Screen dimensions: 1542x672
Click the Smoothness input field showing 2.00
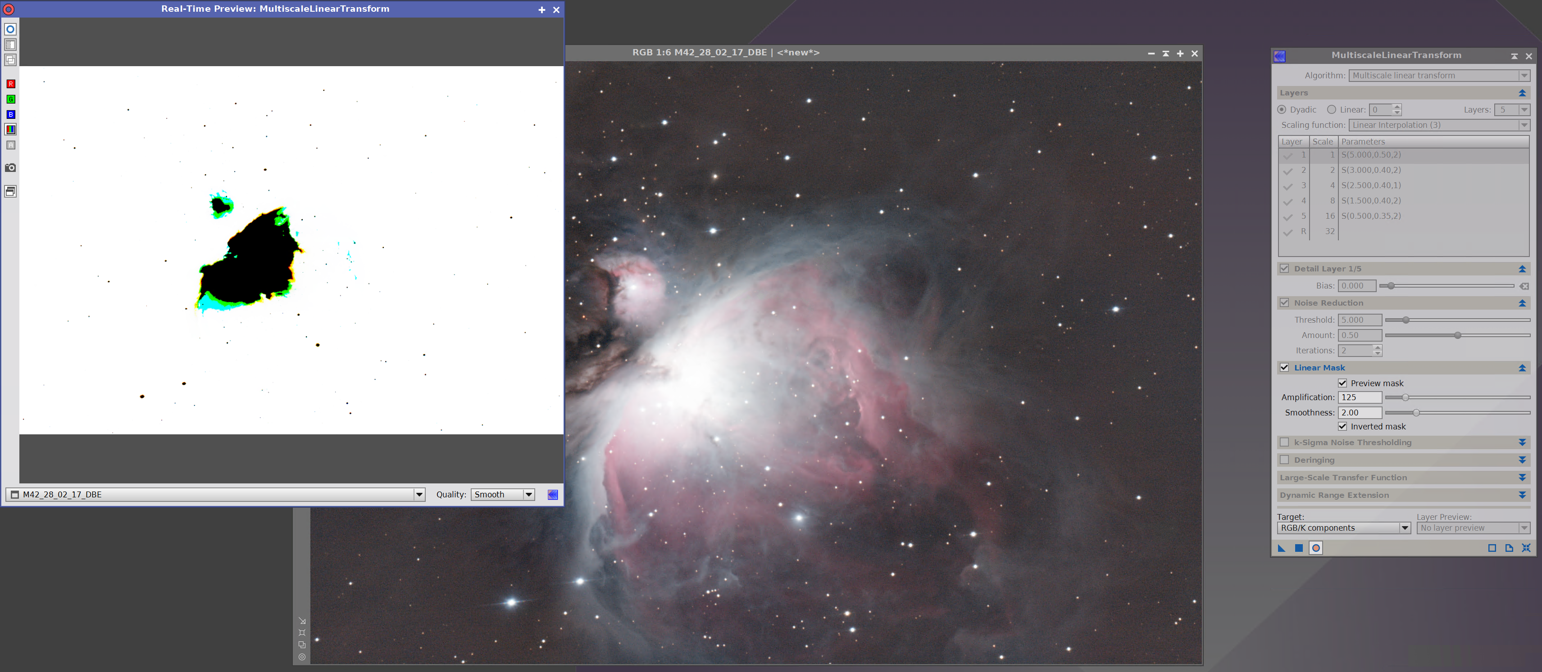(x=1360, y=413)
